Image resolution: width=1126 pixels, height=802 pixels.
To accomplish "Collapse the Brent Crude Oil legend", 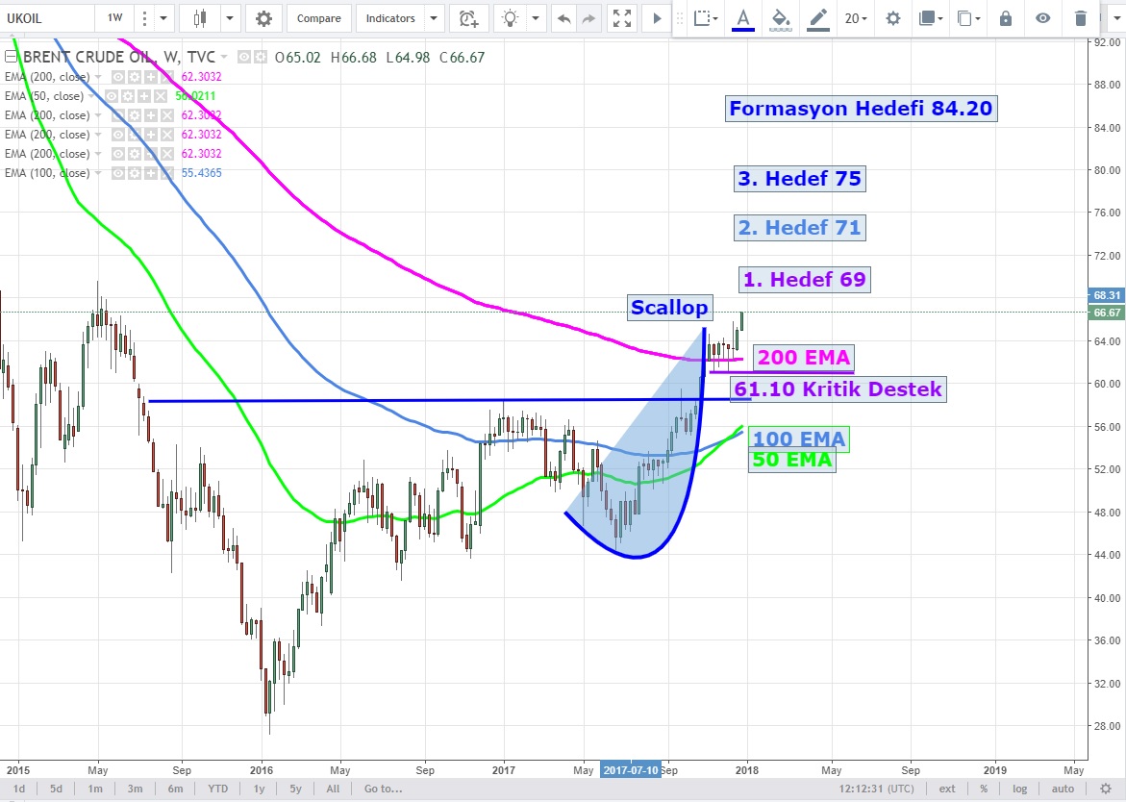I will (x=11, y=58).
